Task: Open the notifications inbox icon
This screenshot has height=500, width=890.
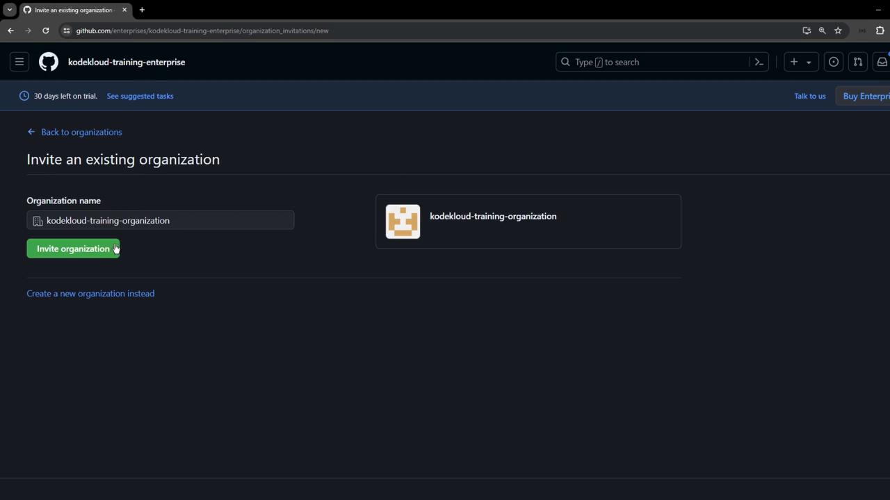Action: [x=882, y=62]
